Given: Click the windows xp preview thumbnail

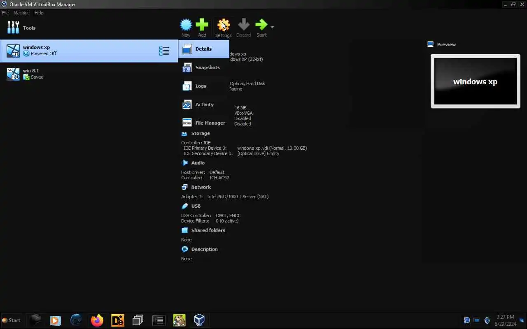Looking at the screenshot, I should [476, 81].
